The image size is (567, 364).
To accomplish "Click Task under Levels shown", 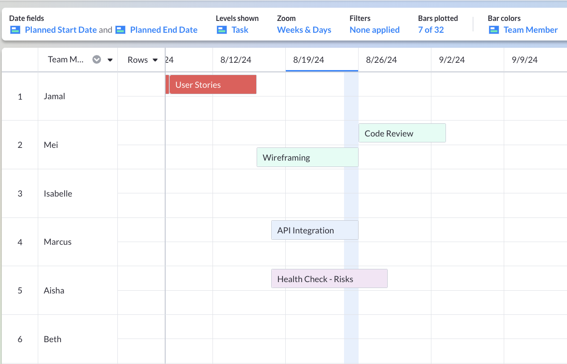I will point(240,30).
